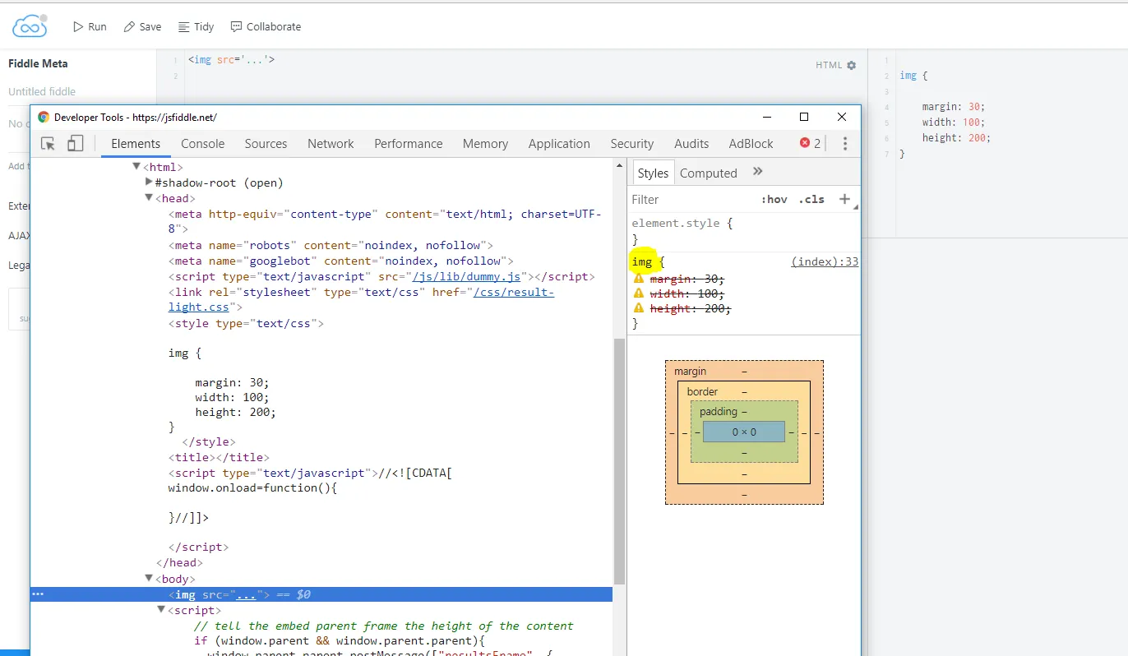
Task: Open the Security tab
Action: [631, 144]
